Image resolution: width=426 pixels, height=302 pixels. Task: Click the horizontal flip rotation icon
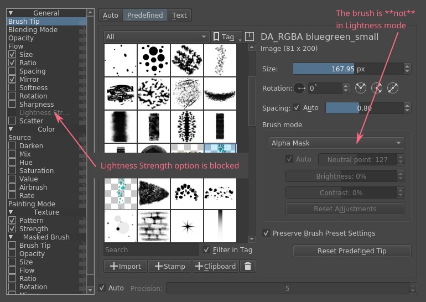tap(300, 88)
